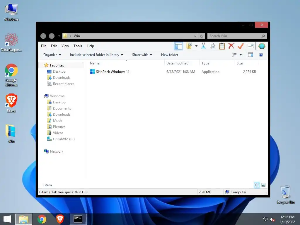Image resolution: width=300 pixels, height=225 pixels.
Task: Toggle the navigation pane toolbar button
Action: coord(178,46)
